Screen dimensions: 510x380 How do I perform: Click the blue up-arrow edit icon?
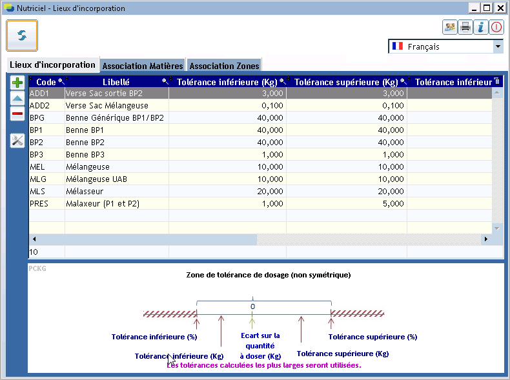(17, 98)
